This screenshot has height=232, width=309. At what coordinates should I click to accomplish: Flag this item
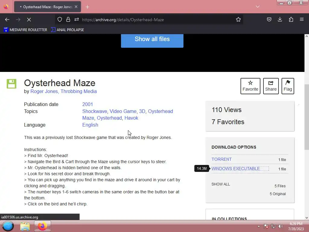(x=288, y=86)
